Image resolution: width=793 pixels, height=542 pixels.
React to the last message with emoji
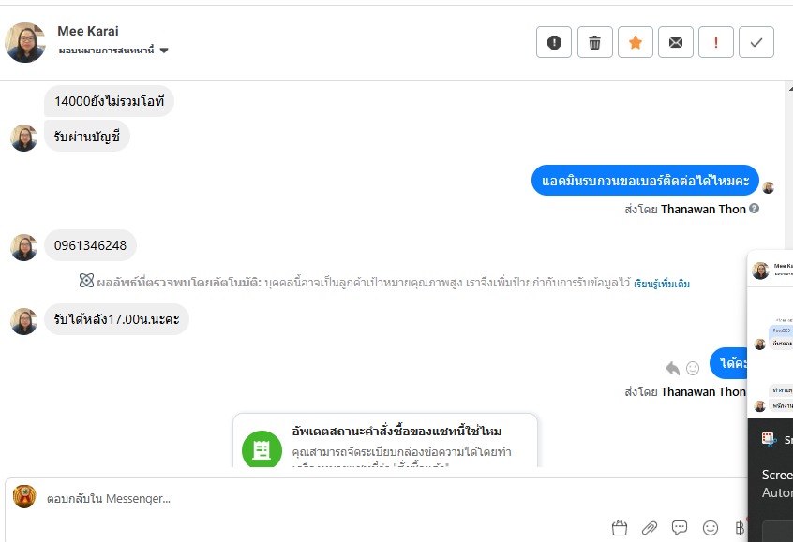click(x=693, y=368)
